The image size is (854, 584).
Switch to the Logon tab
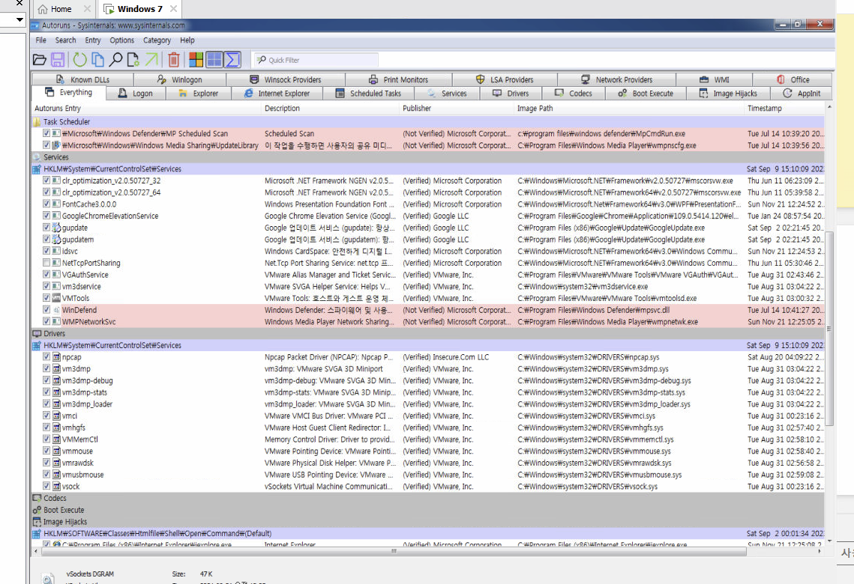click(x=136, y=94)
